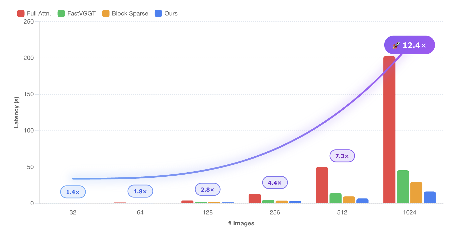Hide the Ours series via legend
460x234 pixels.
166,13
